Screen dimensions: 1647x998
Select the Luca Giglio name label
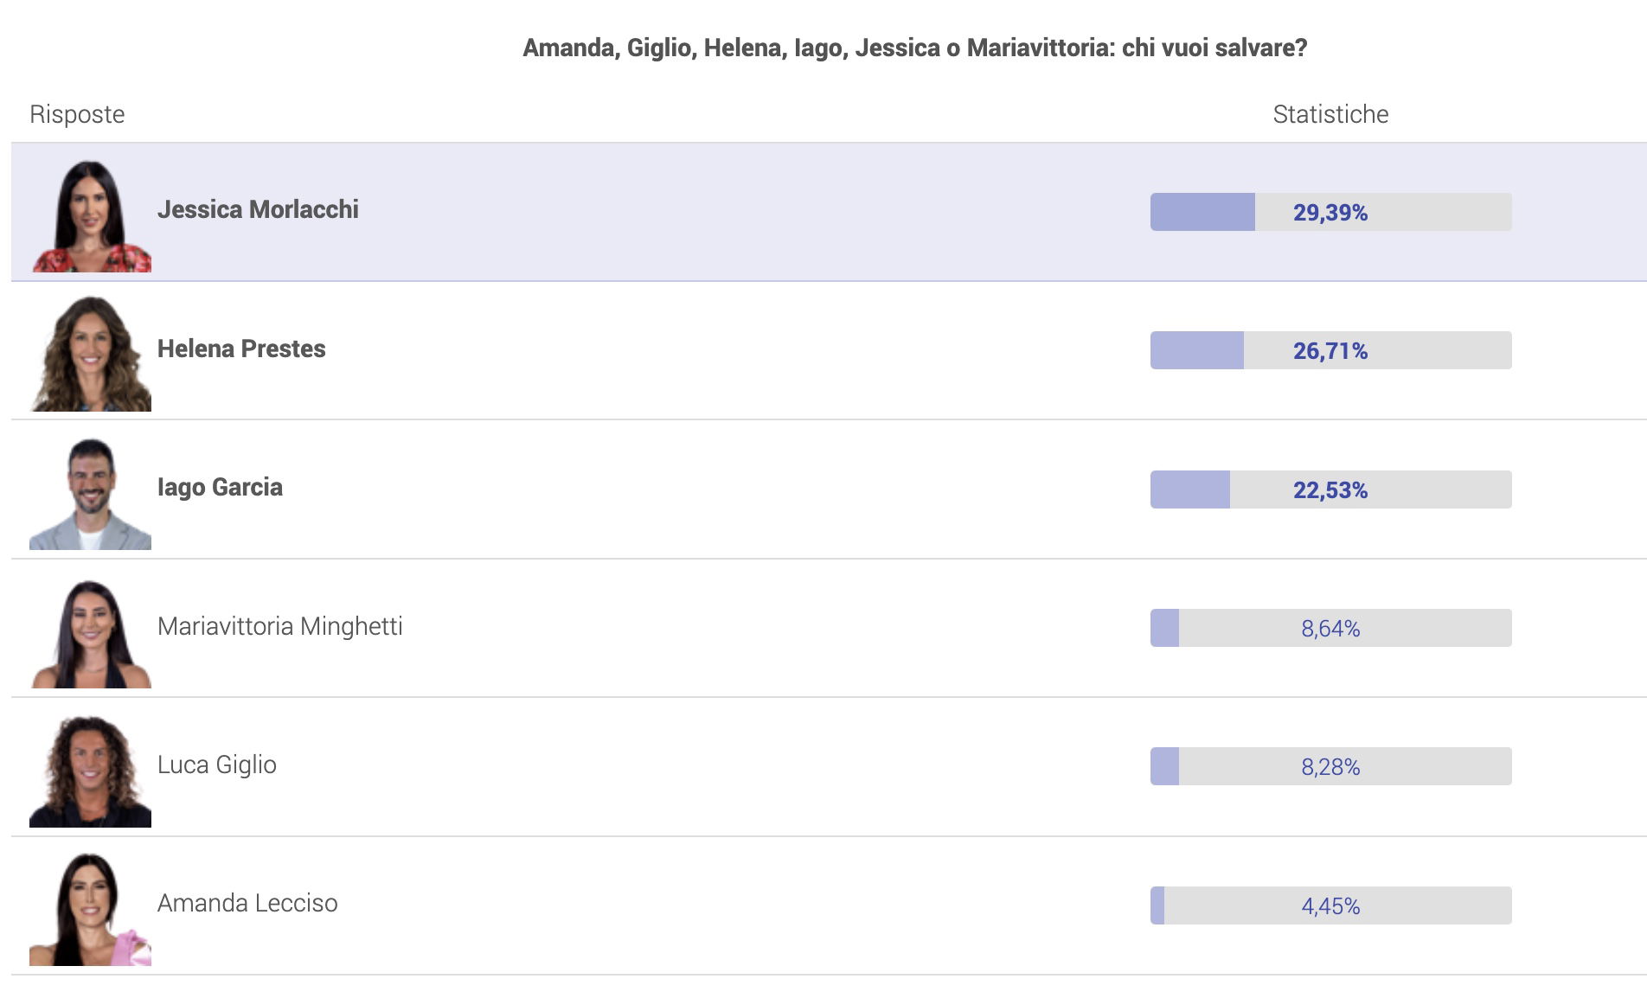217,765
